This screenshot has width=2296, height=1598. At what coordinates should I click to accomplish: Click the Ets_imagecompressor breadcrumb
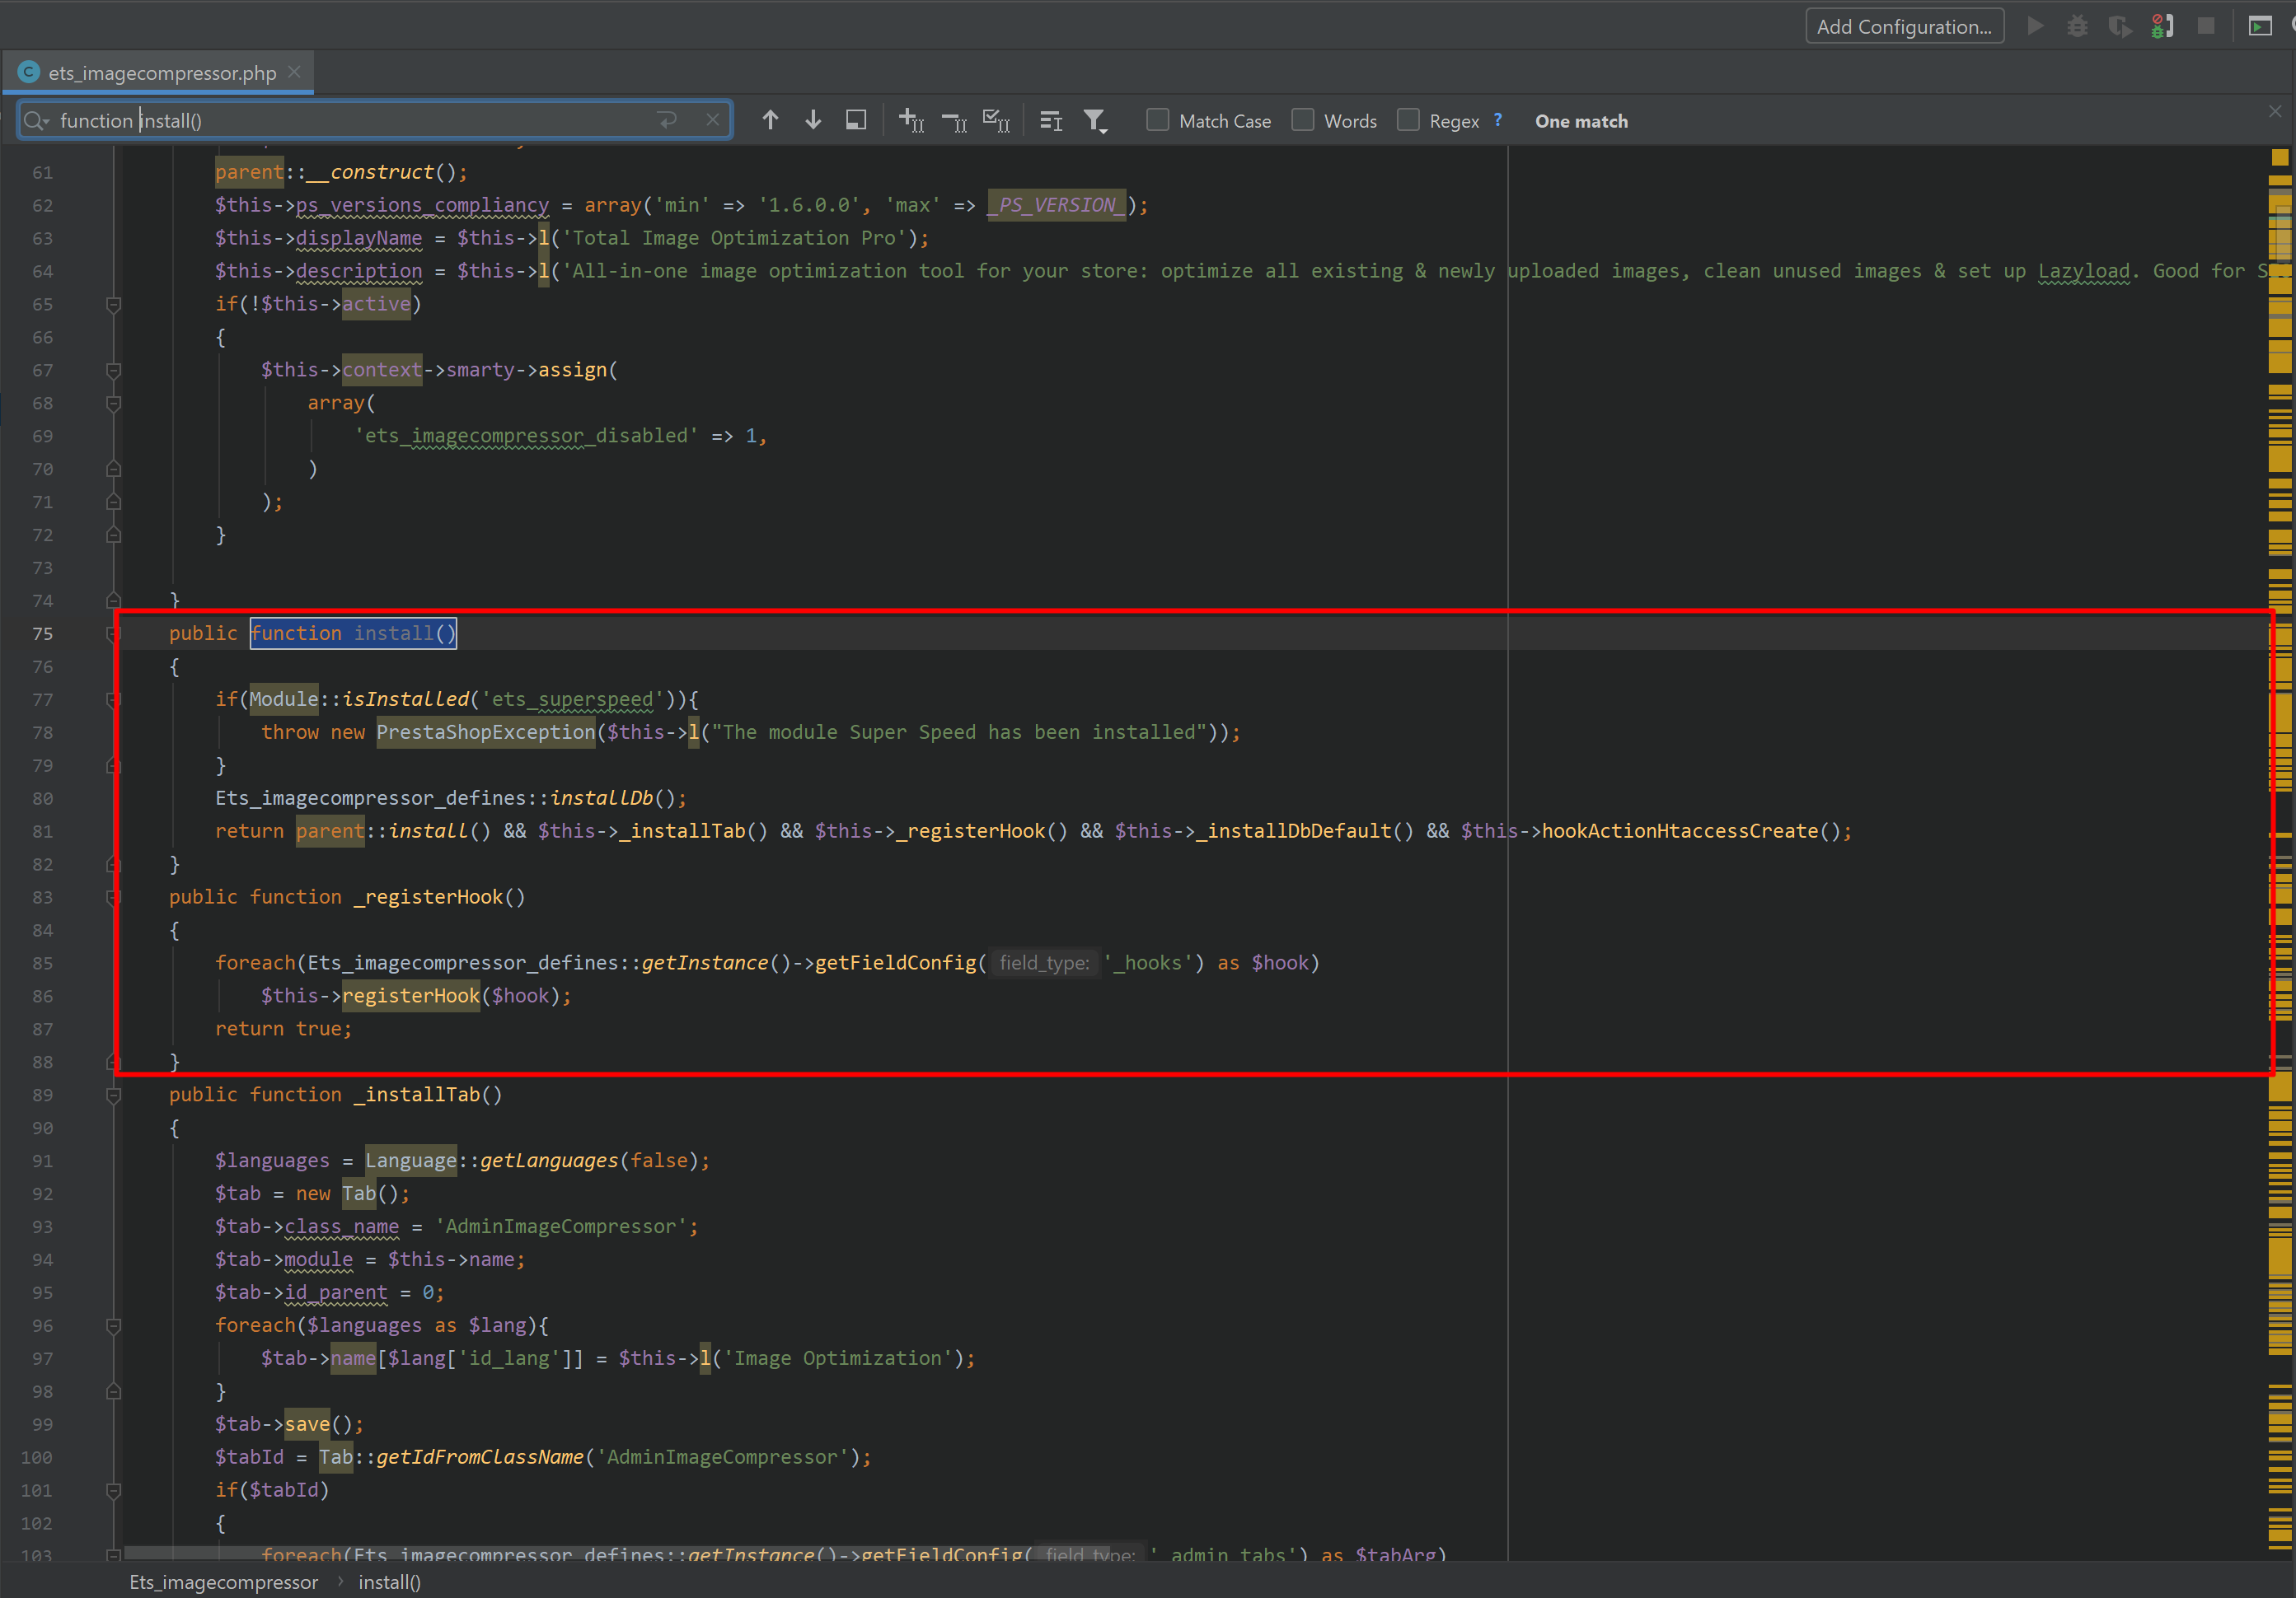(x=223, y=1582)
